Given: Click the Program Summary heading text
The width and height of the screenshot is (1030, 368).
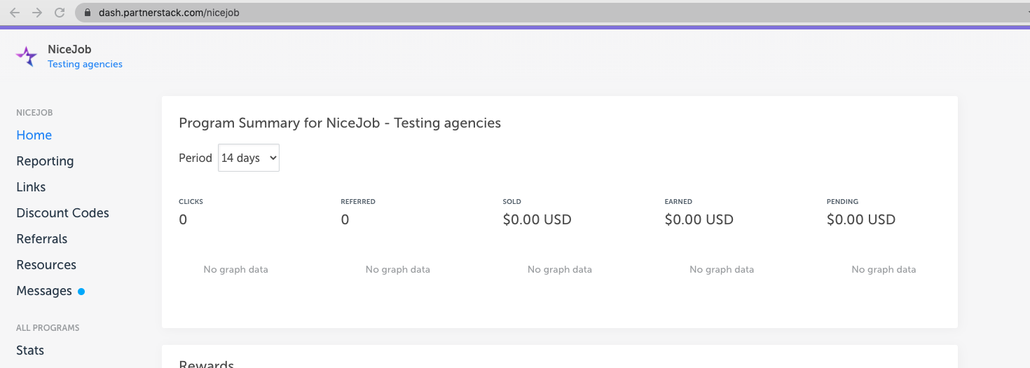Looking at the screenshot, I should pos(340,123).
